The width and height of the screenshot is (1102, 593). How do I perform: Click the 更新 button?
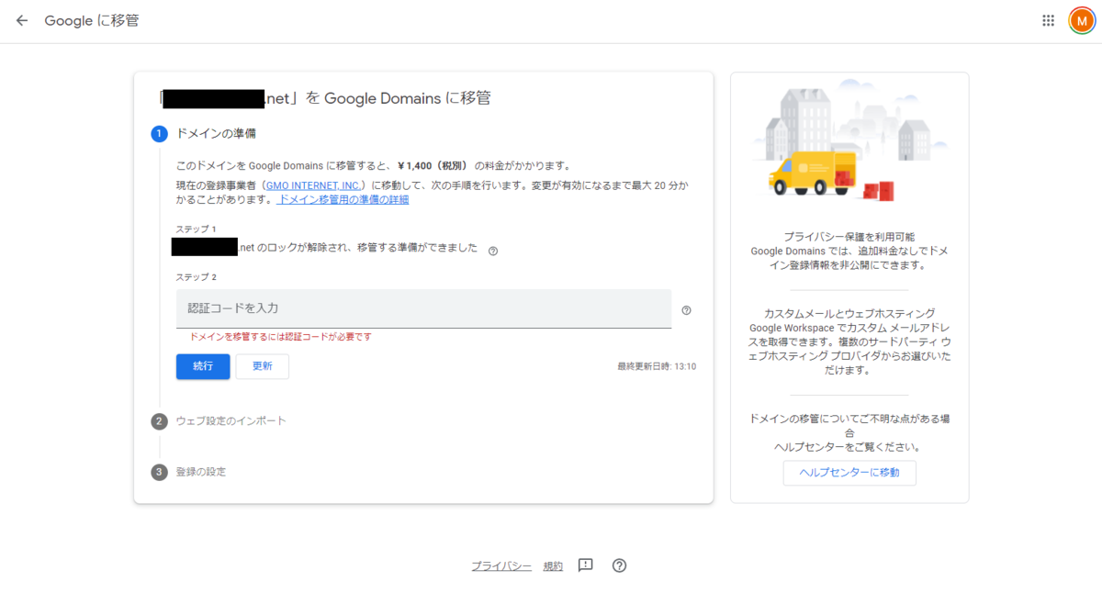click(x=263, y=366)
